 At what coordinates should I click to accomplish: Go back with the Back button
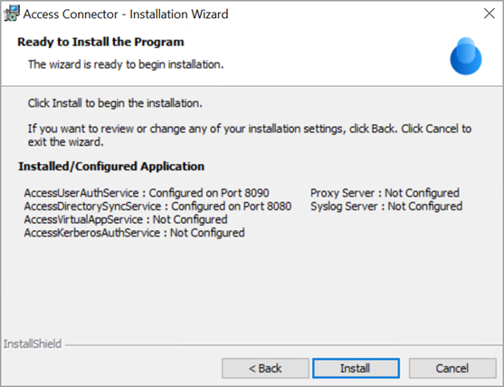coord(265,368)
